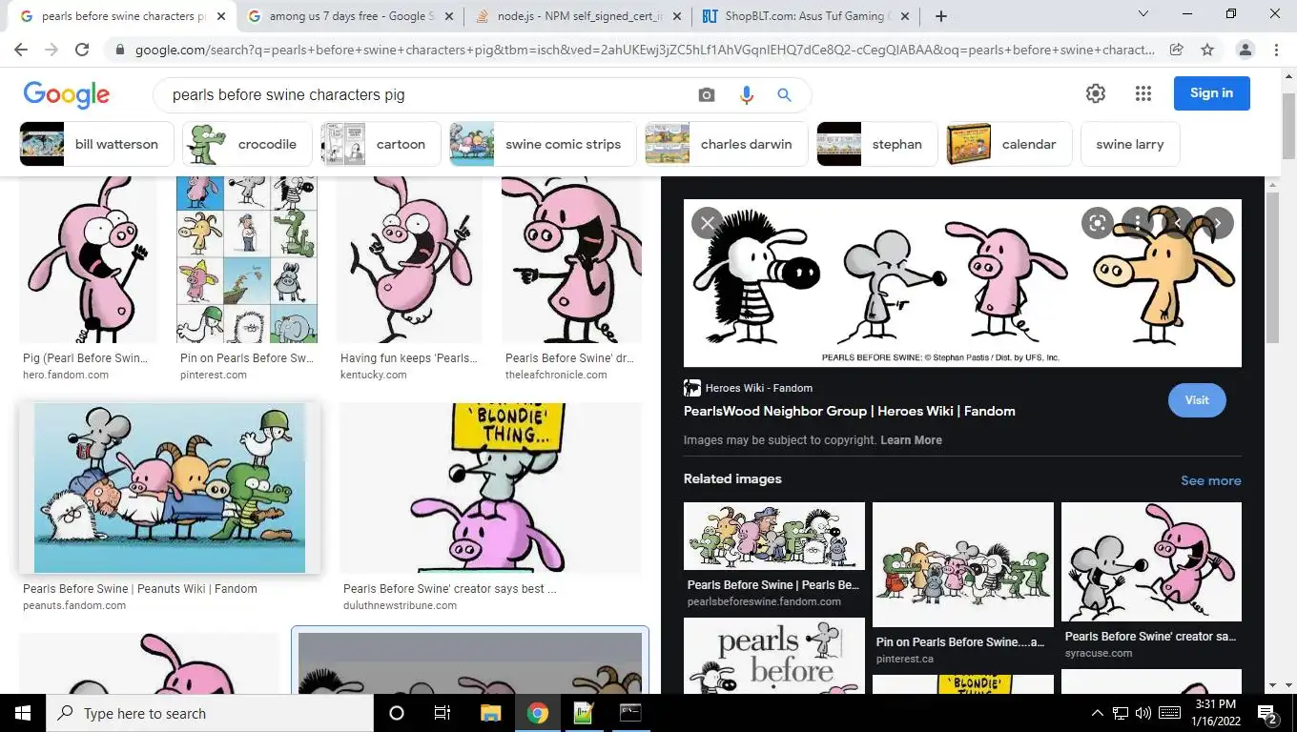Viewport: 1297px width, 732px height.
Task: Open related image from pinterest.ca
Action: (963, 564)
